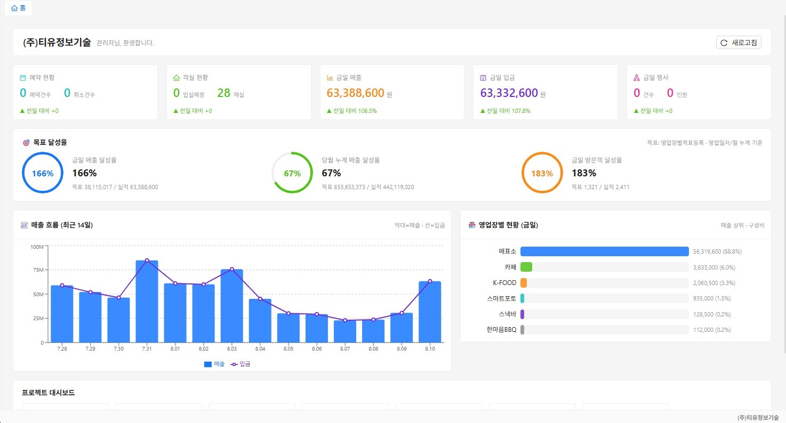Click the house icon beside 객실 현황

177,78
